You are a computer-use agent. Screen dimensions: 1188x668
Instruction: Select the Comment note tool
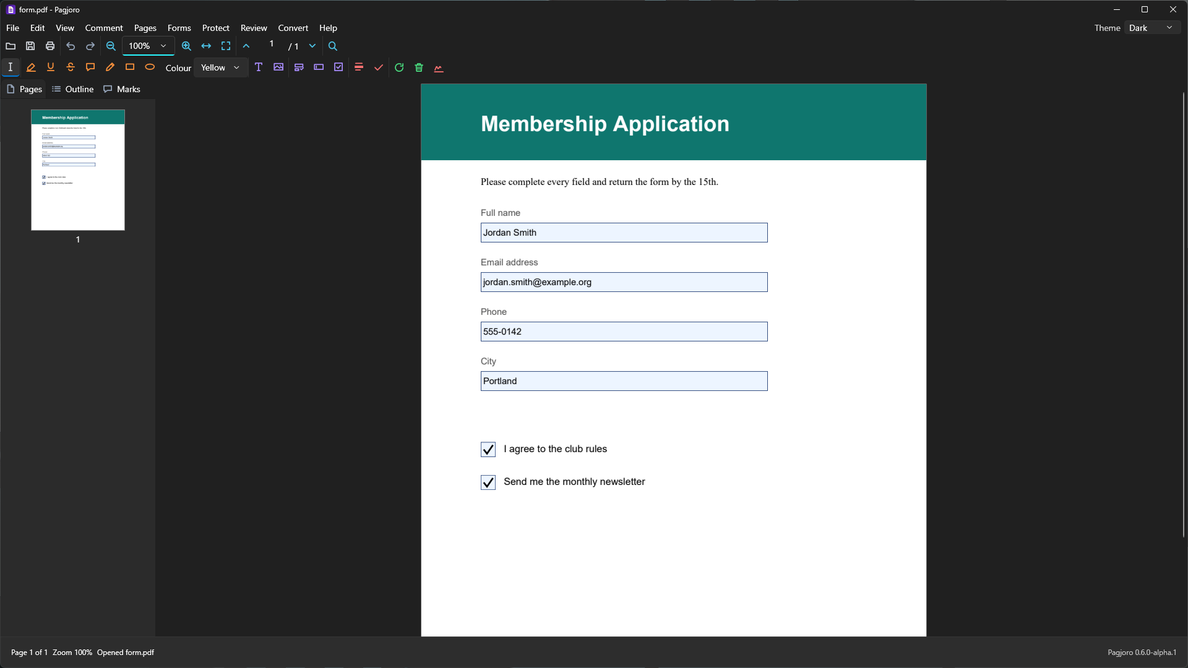[90, 67]
